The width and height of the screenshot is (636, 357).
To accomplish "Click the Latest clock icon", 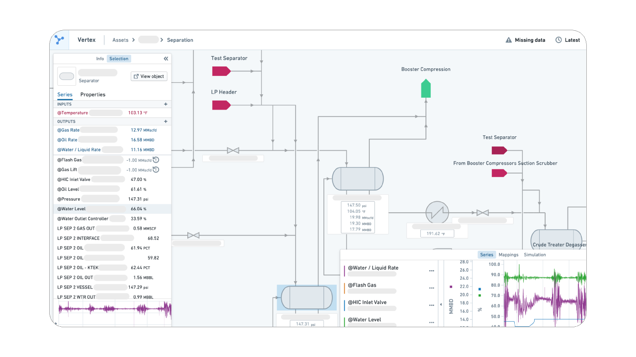I will [558, 40].
